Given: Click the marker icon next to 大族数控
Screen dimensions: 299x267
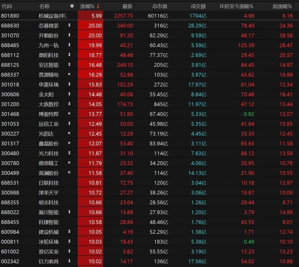Looking at the screenshot, I should pyautogui.click(x=69, y=104).
